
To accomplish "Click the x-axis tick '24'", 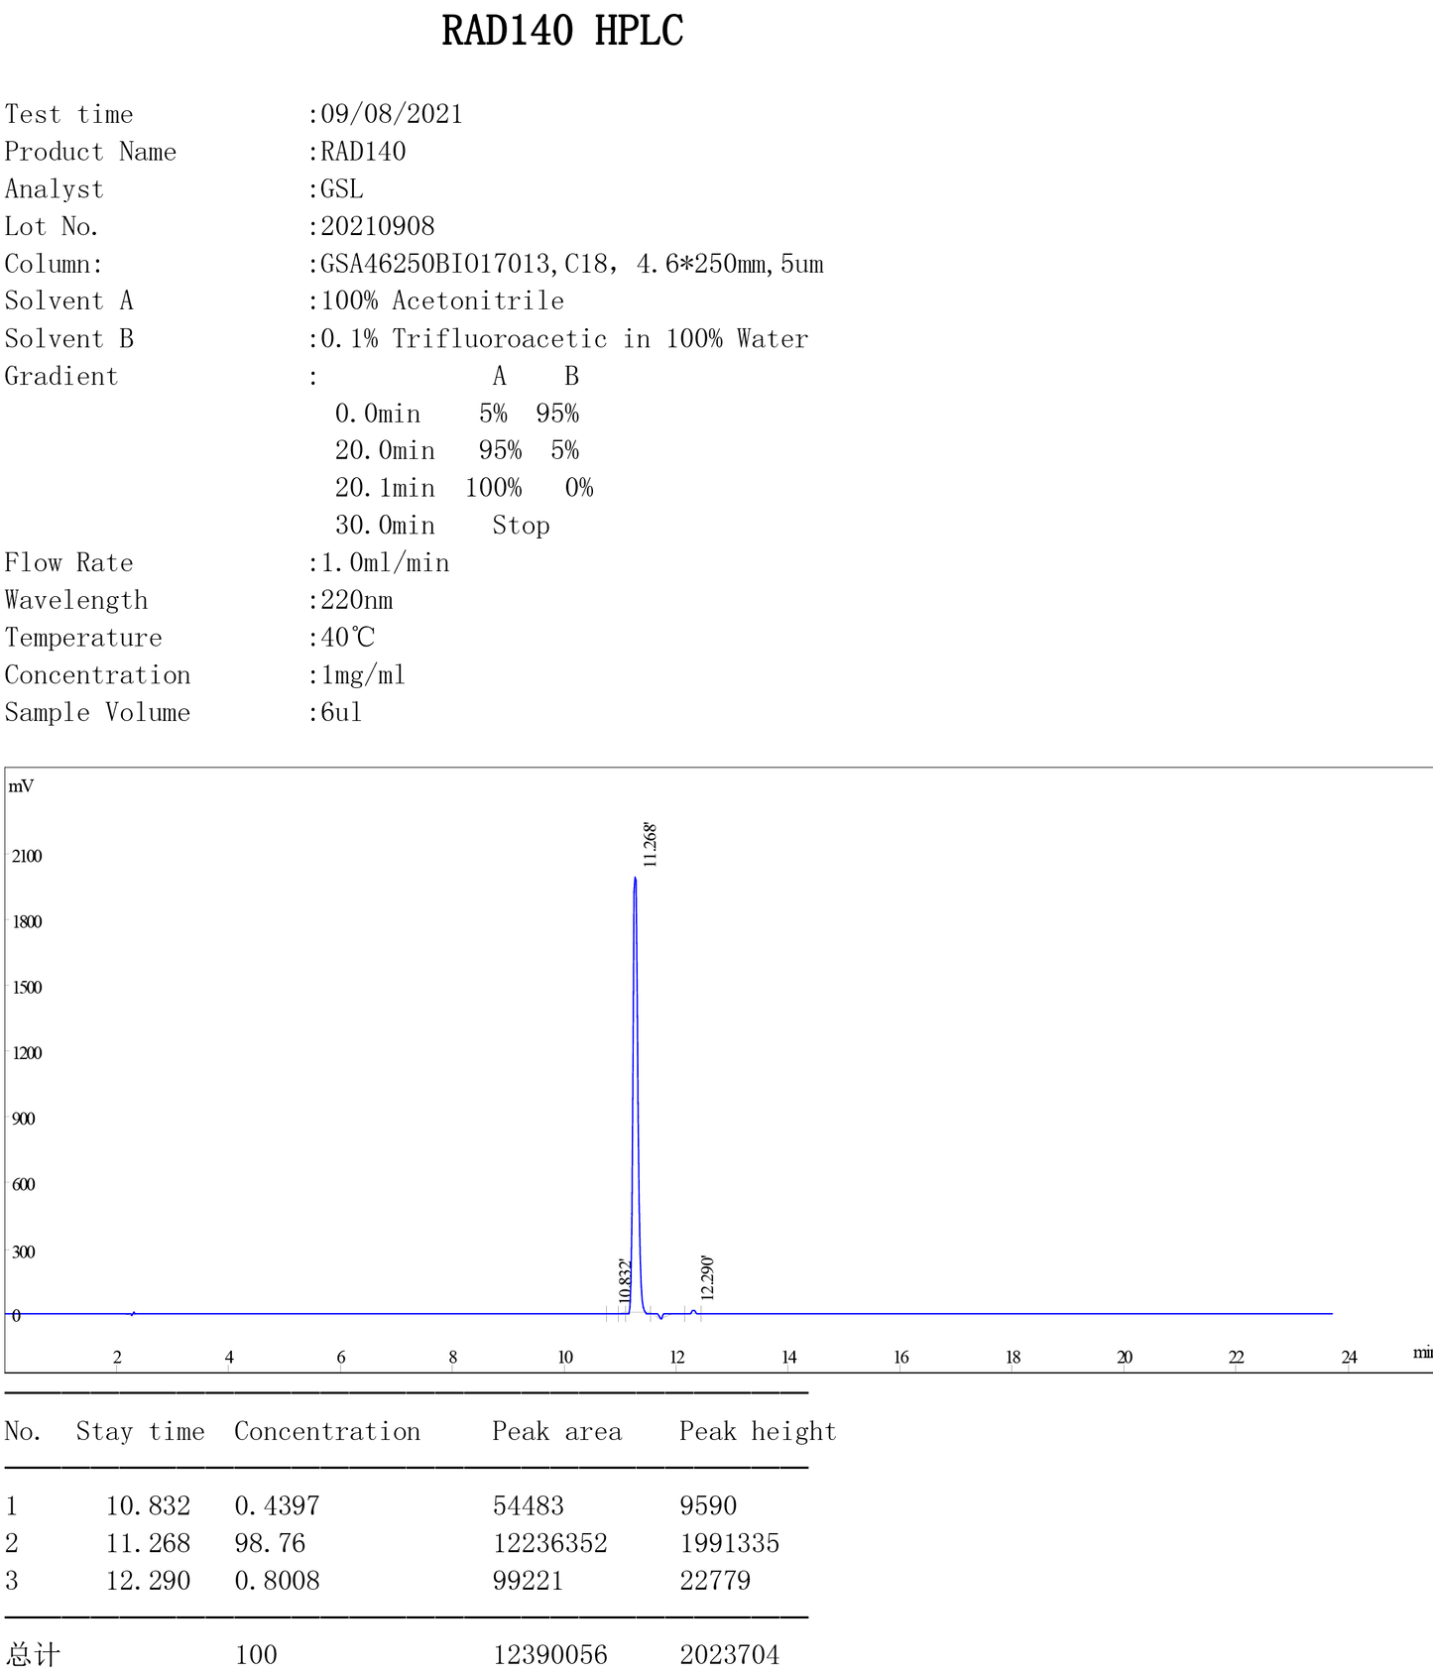I will point(1349,1358).
